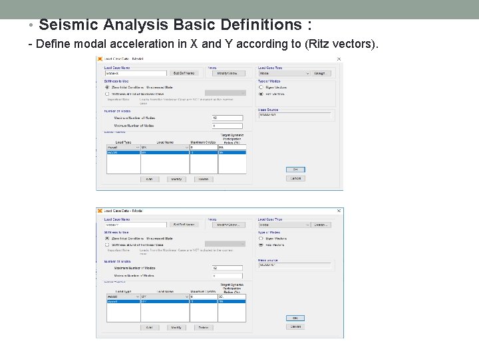The height and width of the screenshot is (359, 479).
Task: Choose Eigen Vectors radio in Modal-X dialog
Action: point(261,87)
